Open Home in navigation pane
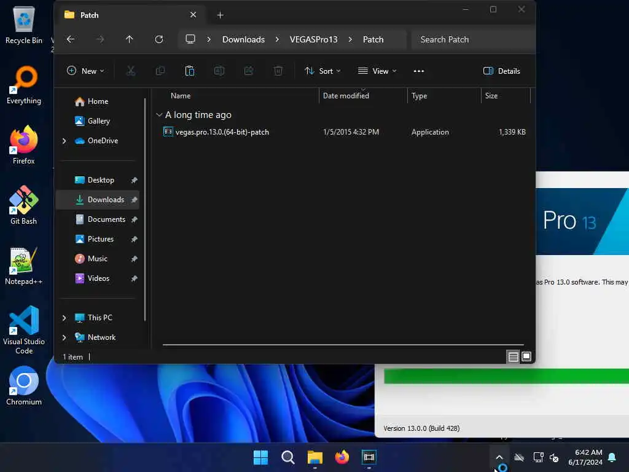The width and height of the screenshot is (629, 472). [98, 101]
